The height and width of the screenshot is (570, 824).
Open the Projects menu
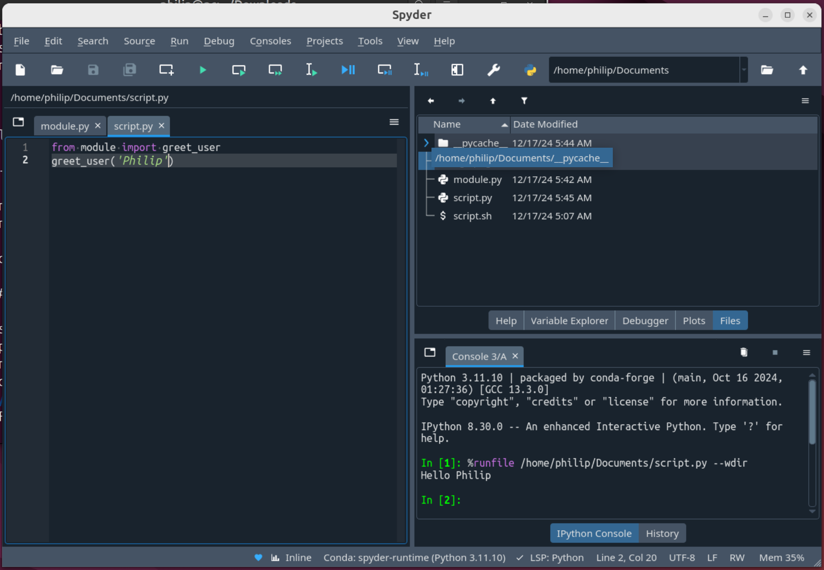(x=325, y=41)
